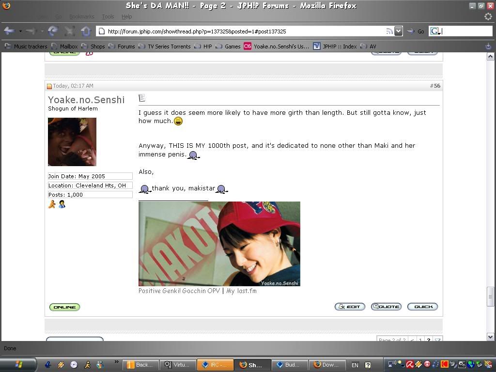This screenshot has height=372, width=496.
Task: Click the post #56 document icon
Action: pos(142,98)
